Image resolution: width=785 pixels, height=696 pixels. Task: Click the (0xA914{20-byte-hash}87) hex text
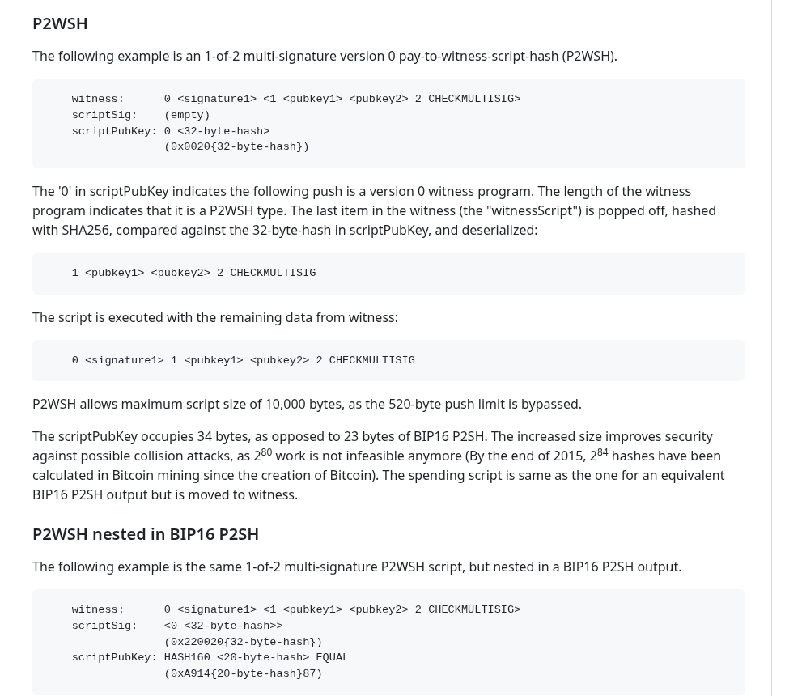tap(244, 673)
